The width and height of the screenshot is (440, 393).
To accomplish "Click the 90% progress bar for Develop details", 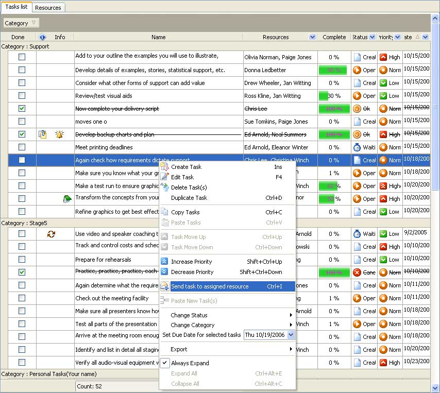I will pyautogui.click(x=333, y=70).
